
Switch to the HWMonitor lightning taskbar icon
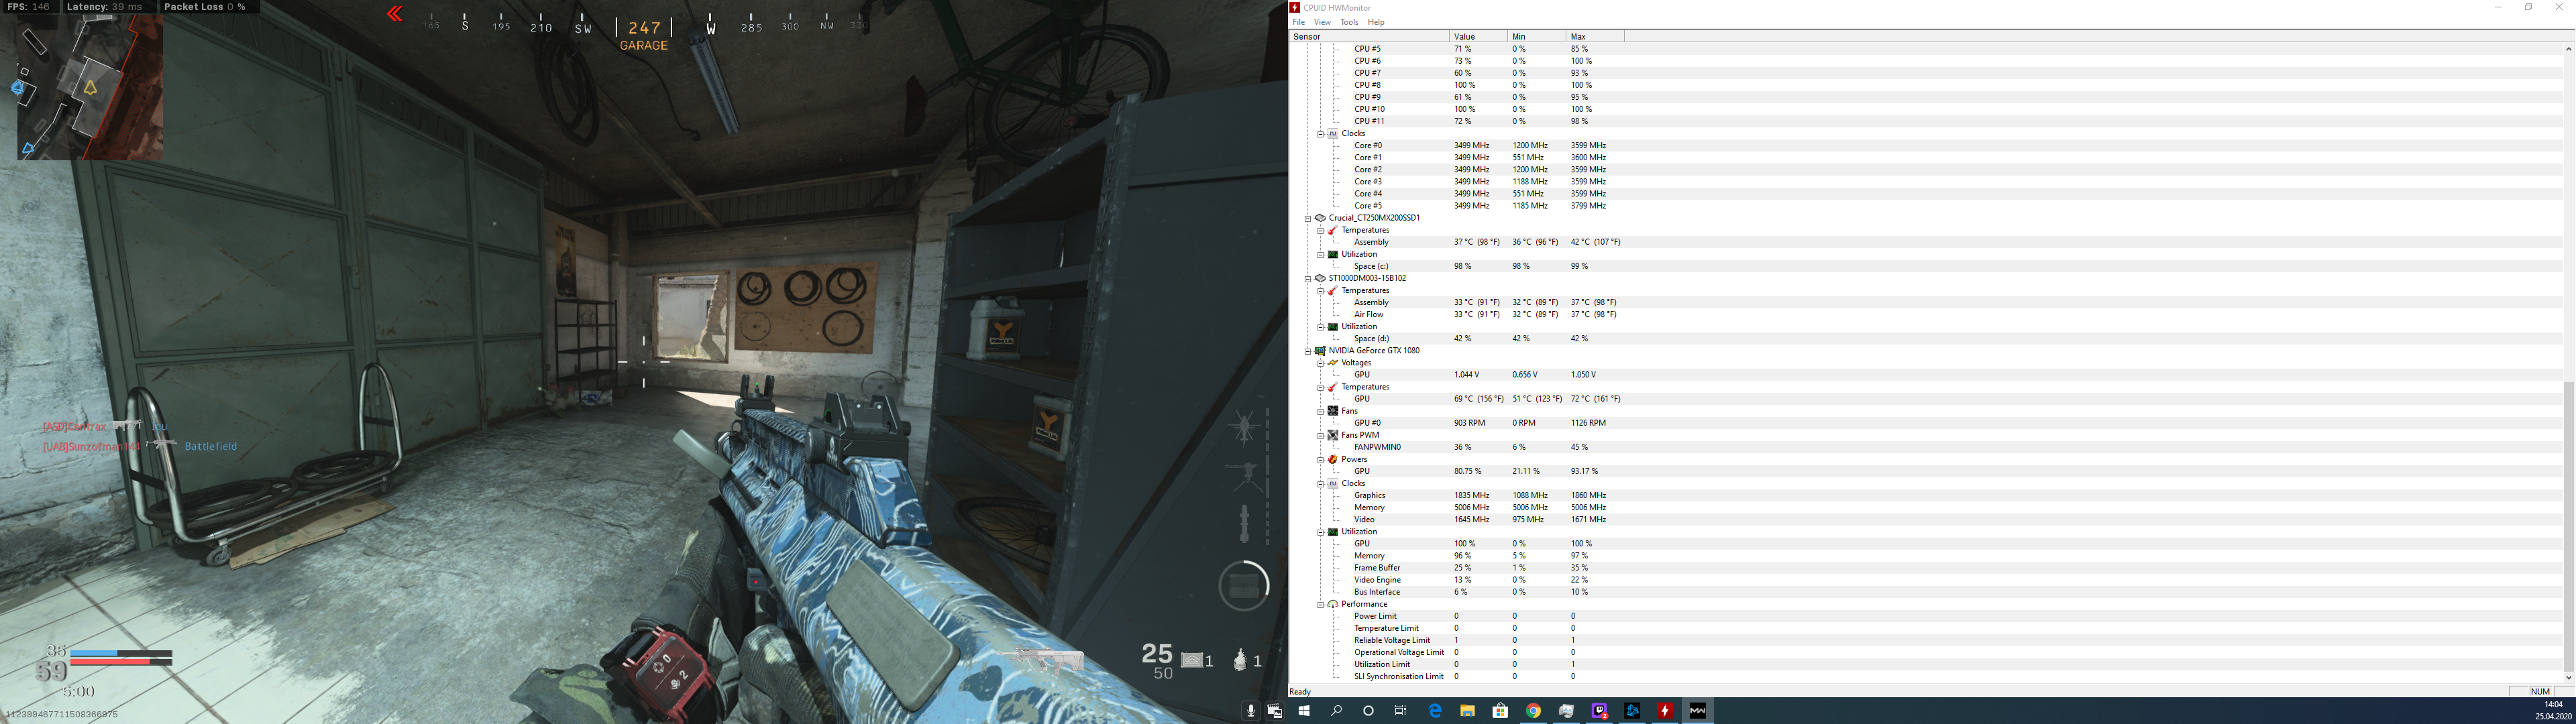tap(1665, 711)
